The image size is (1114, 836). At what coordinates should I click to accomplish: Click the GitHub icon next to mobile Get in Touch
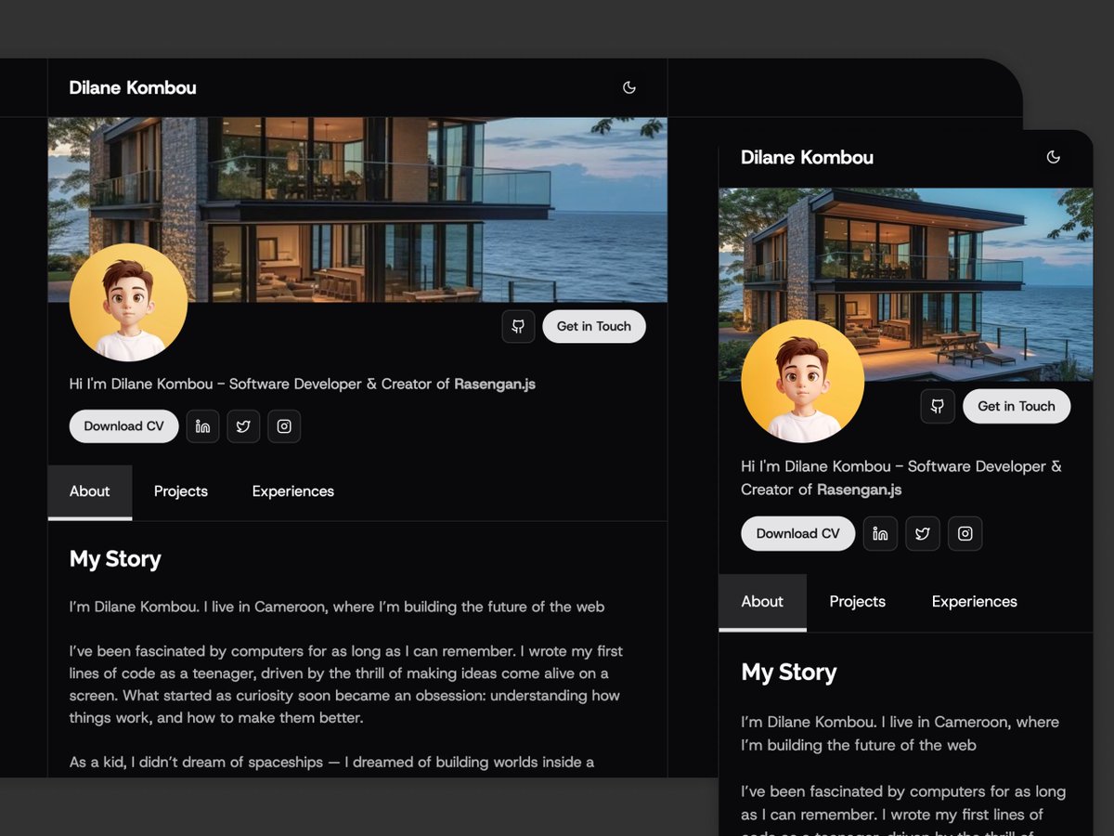(x=938, y=406)
